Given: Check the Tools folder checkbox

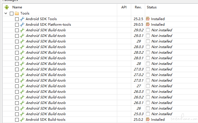Looking at the screenshot, I should click(x=12, y=13).
